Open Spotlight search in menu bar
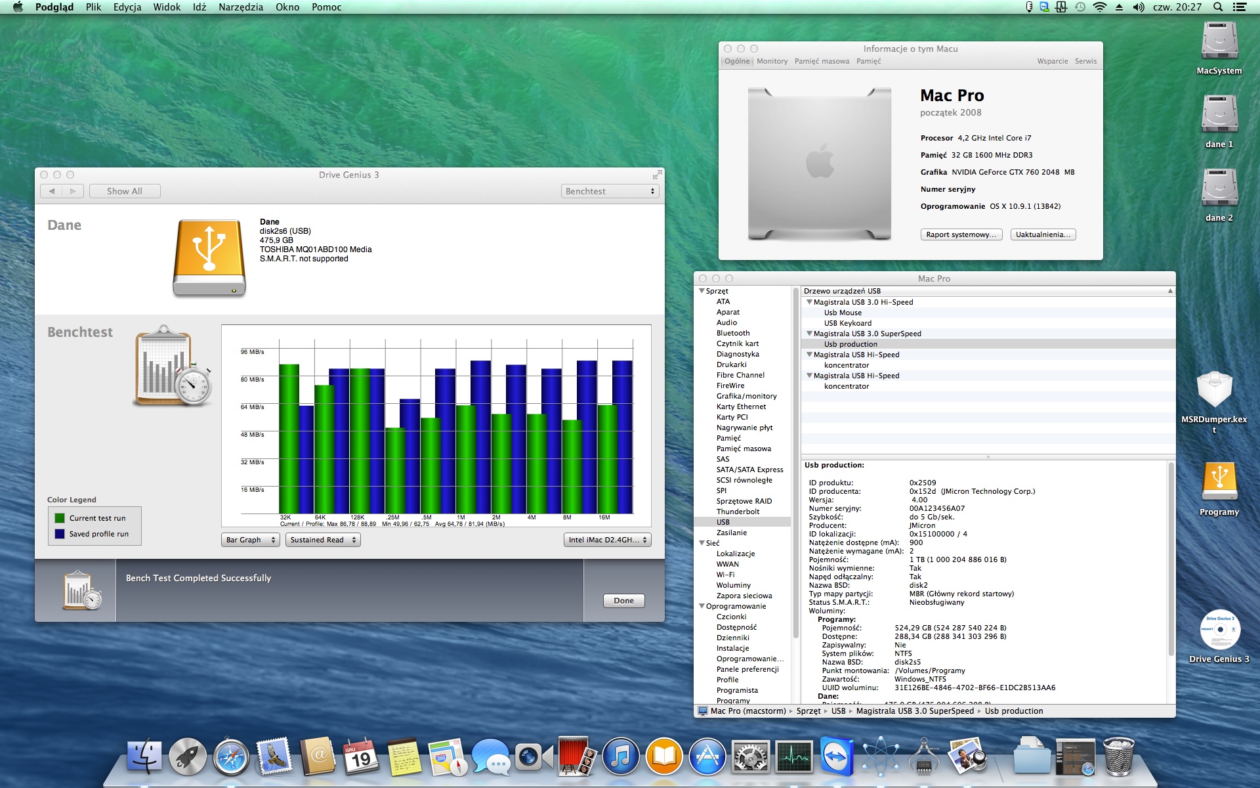The width and height of the screenshot is (1260, 788). tap(1218, 7)
